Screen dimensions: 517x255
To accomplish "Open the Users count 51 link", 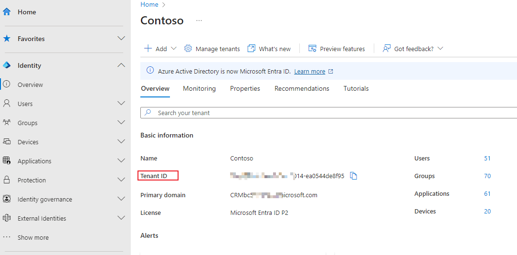I will pos(487,159).
